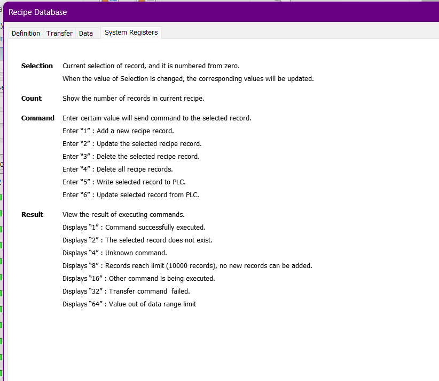Viewport: 439px width, 381px height.
Task: Click the 'Delete the selected recipe record' line
Action: (x=131, y=157)
